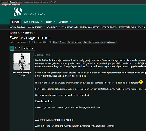Select the Forum tab
Screen dimensions: 146x131
pos(15,22)
